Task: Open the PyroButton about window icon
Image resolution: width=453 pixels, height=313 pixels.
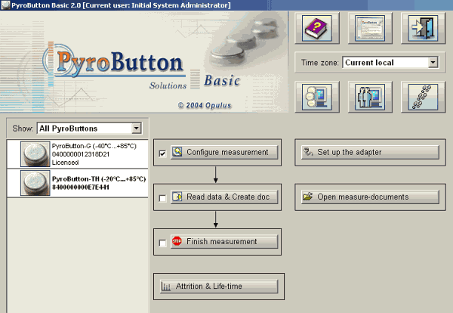Action: (370, 28)
